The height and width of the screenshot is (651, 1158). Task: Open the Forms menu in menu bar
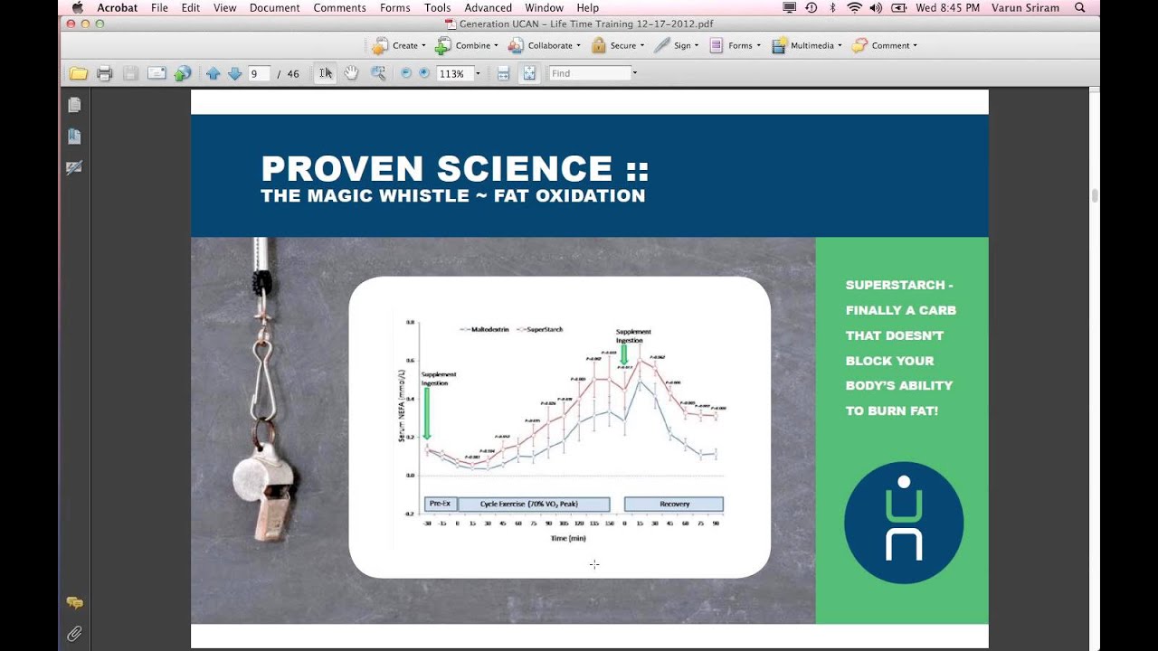click(394, 8)
